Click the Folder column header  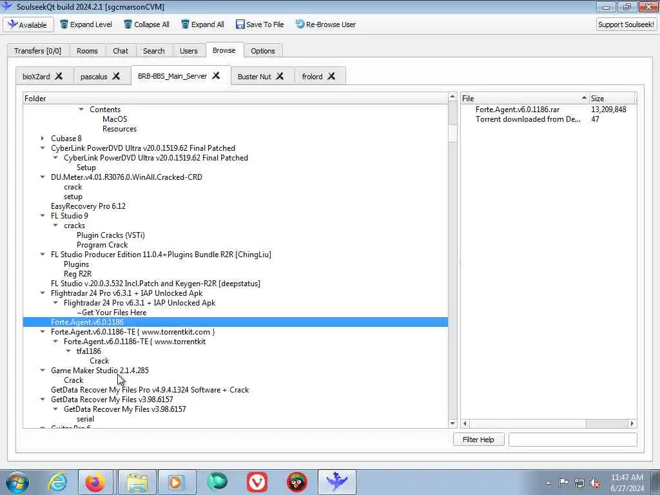pyautogui.click(x=235, y=99)
